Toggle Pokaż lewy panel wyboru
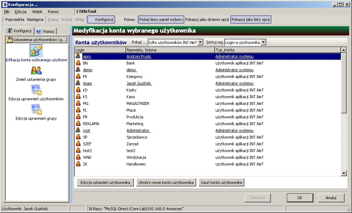 click(161, 19)
